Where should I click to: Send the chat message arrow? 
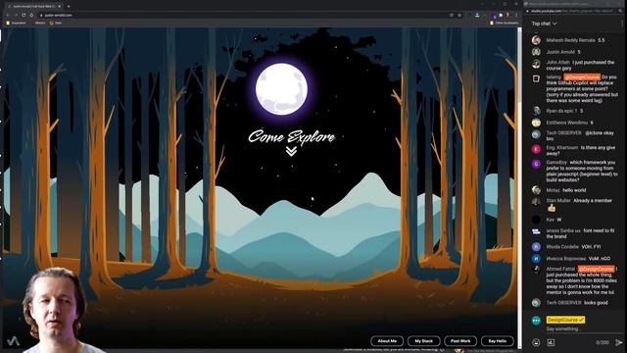619,342
